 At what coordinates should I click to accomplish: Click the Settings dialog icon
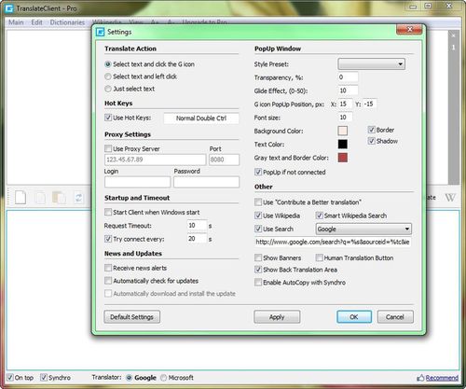tap(100, 32)
